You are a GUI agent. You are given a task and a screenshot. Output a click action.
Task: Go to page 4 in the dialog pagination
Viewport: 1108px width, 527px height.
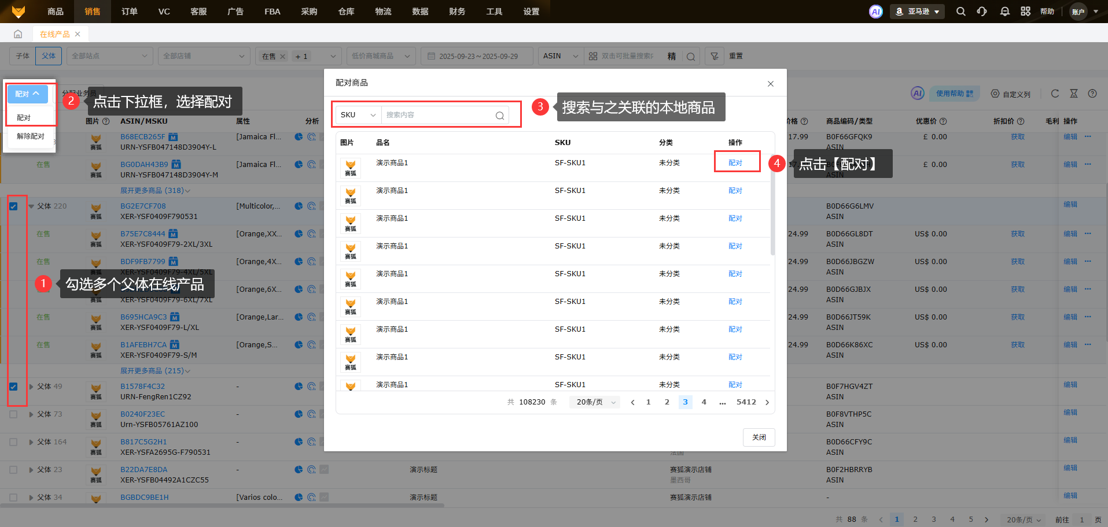click(x=704, y=402)
